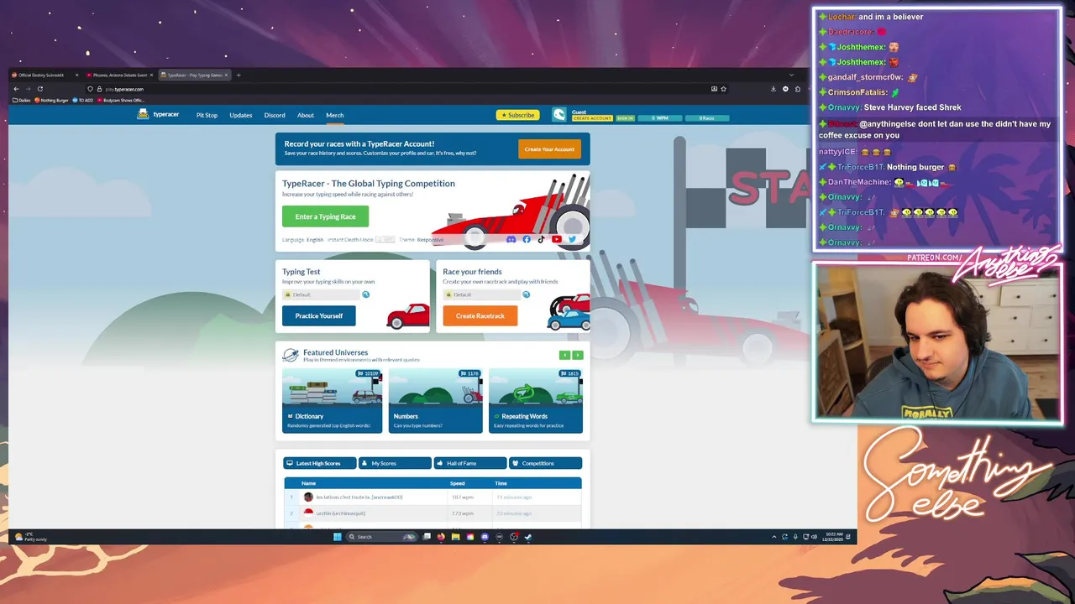The width and height of the screenshot is (1075, 604).
Task: Click the green Enter a Typing Race button
Action: click(325, 216)
